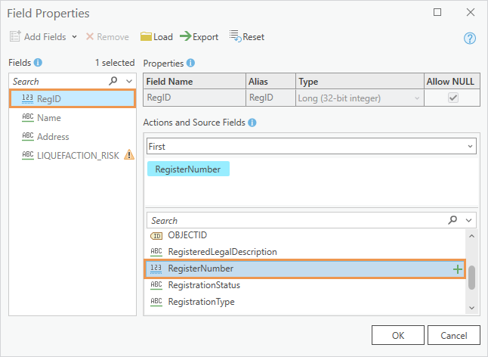Click the Export arrow icon
This screenshot has width=488, height=357.
(x=185, y=36)
